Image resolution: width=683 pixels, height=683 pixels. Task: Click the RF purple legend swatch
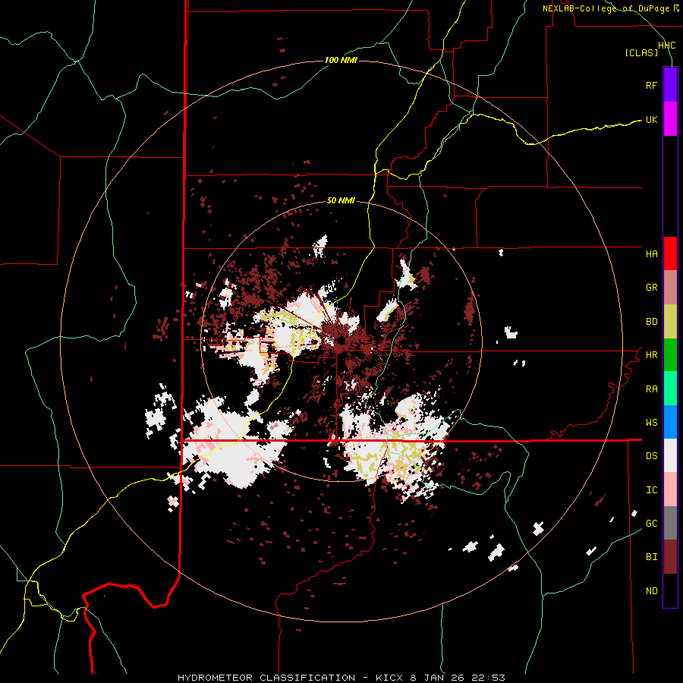coord(670,85)
